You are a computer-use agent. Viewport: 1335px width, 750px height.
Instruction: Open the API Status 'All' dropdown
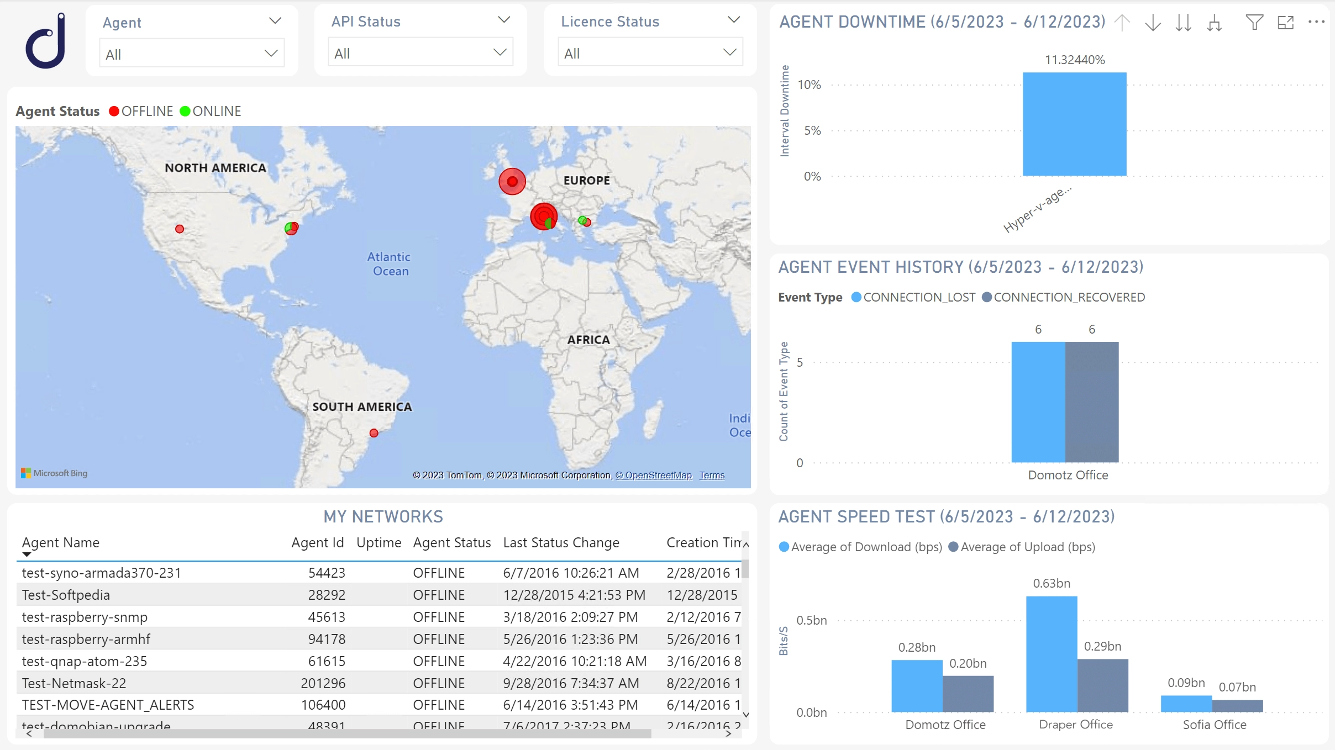[x=421, y=52]
